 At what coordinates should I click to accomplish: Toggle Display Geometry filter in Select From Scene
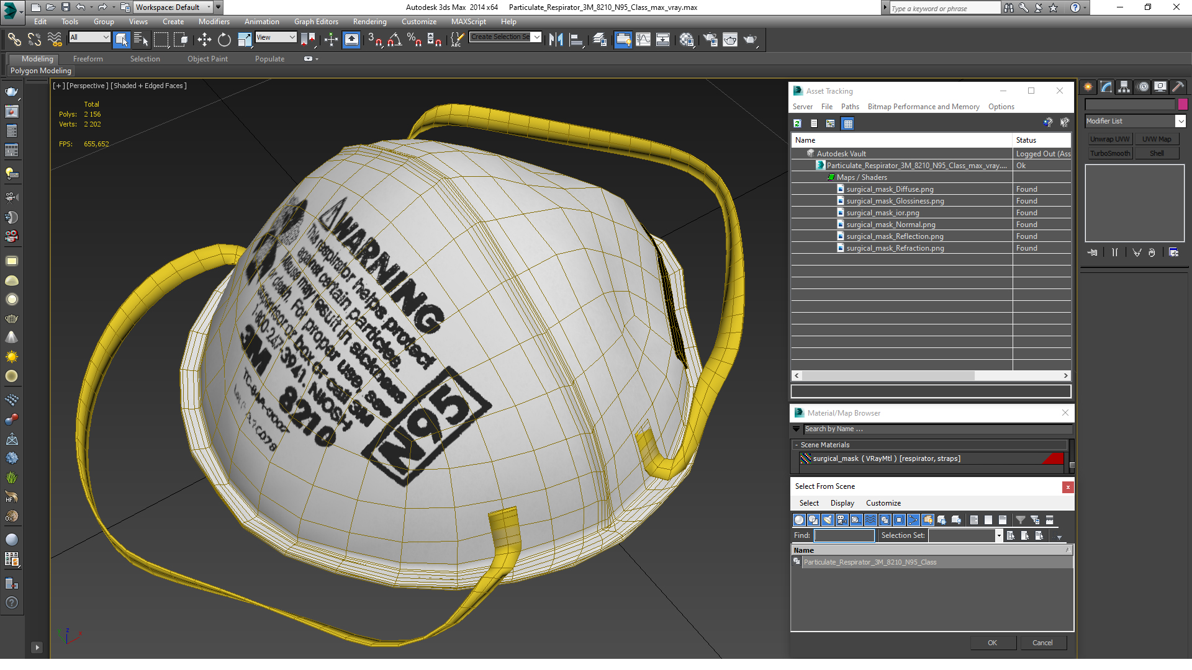pos(799,520)
